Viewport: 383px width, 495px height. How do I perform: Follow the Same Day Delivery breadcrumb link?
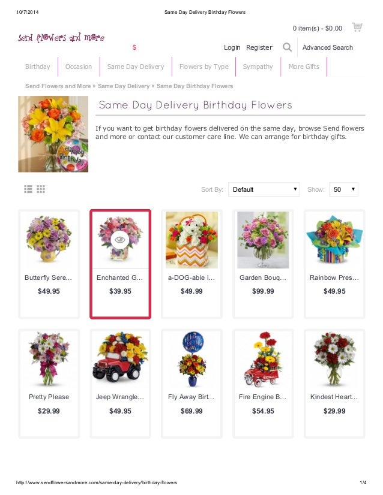[124, 86]
